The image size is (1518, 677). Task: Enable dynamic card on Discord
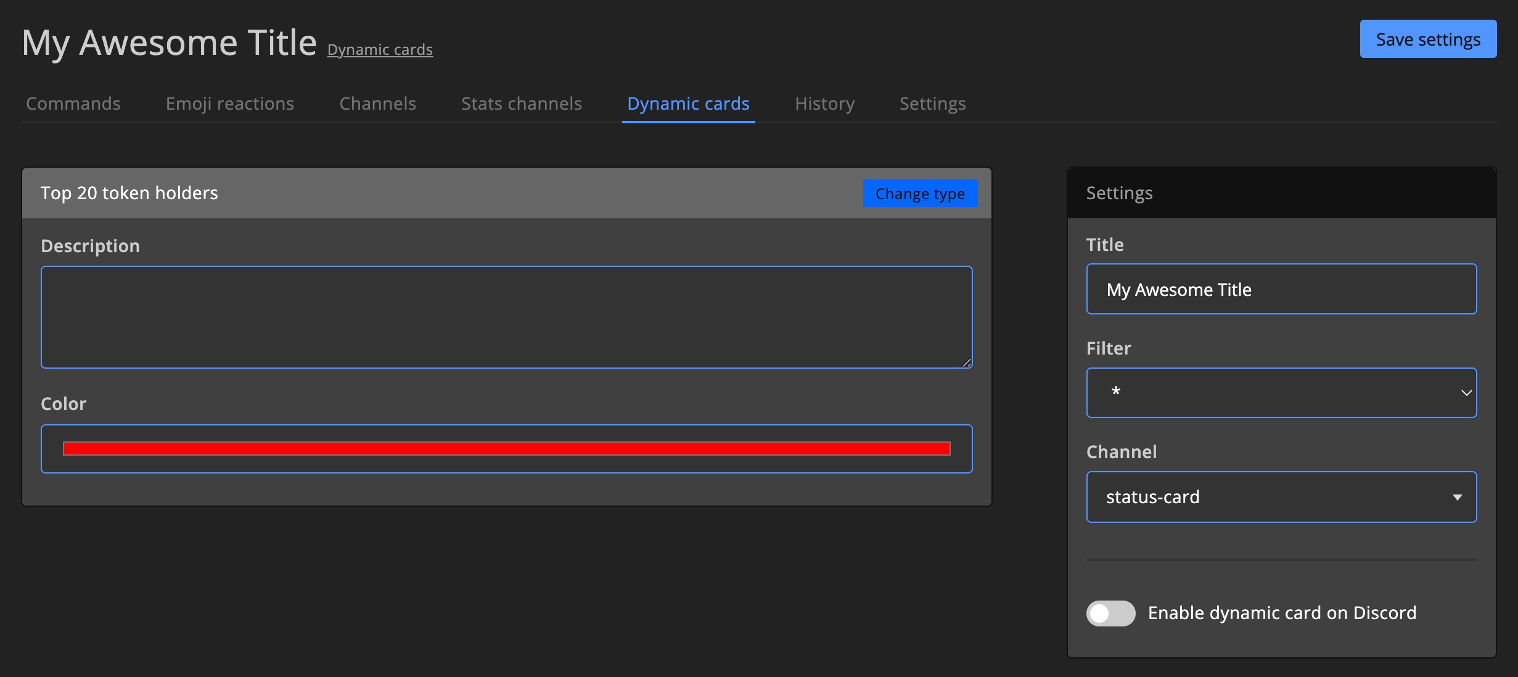[1110, 613]
